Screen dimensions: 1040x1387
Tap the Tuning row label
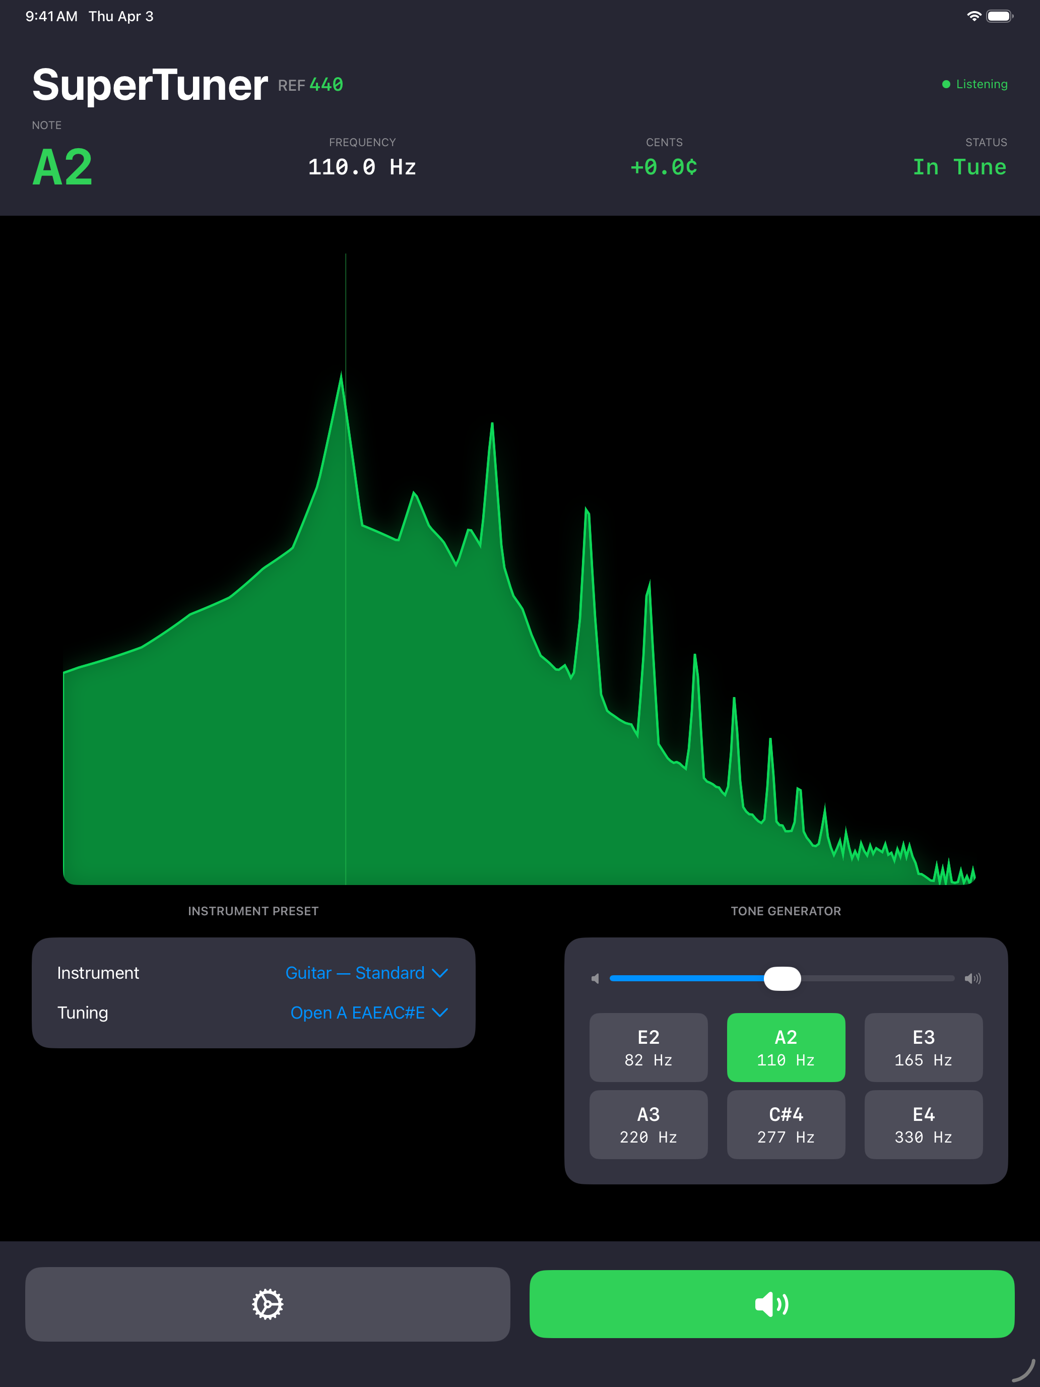[83, 1013]
